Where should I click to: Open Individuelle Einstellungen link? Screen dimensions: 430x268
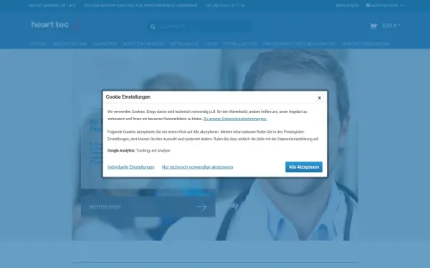pyautogui.click(x=131, y=167)
